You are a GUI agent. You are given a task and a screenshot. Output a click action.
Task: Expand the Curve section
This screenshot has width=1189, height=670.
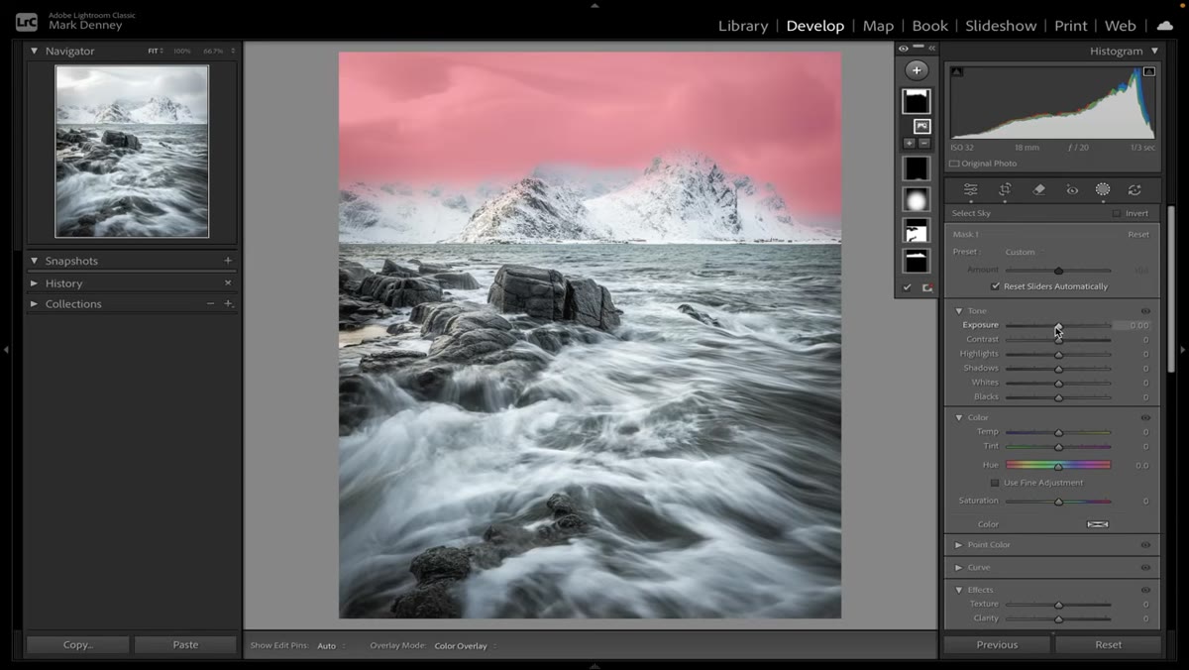coord(958,568)
